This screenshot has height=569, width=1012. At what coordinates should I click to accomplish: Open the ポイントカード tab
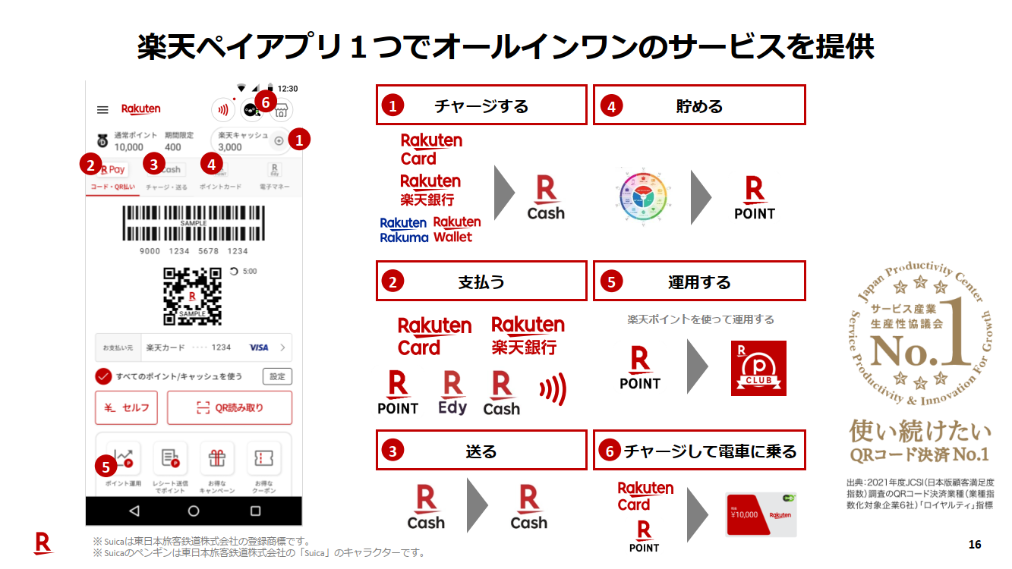pos(221,177)
